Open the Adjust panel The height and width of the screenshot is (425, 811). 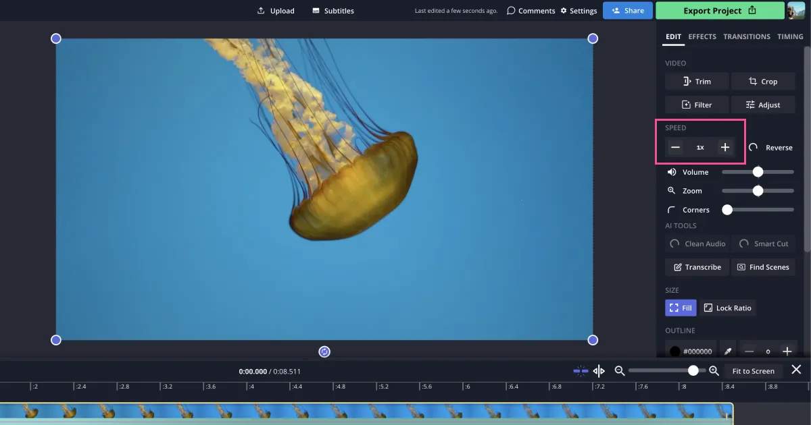(763, 105)
